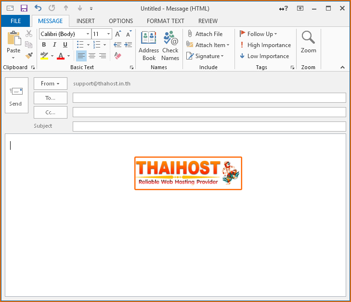Screen dimensions: 351x302
Task: Click in the To recipients field
Action: 209,98
